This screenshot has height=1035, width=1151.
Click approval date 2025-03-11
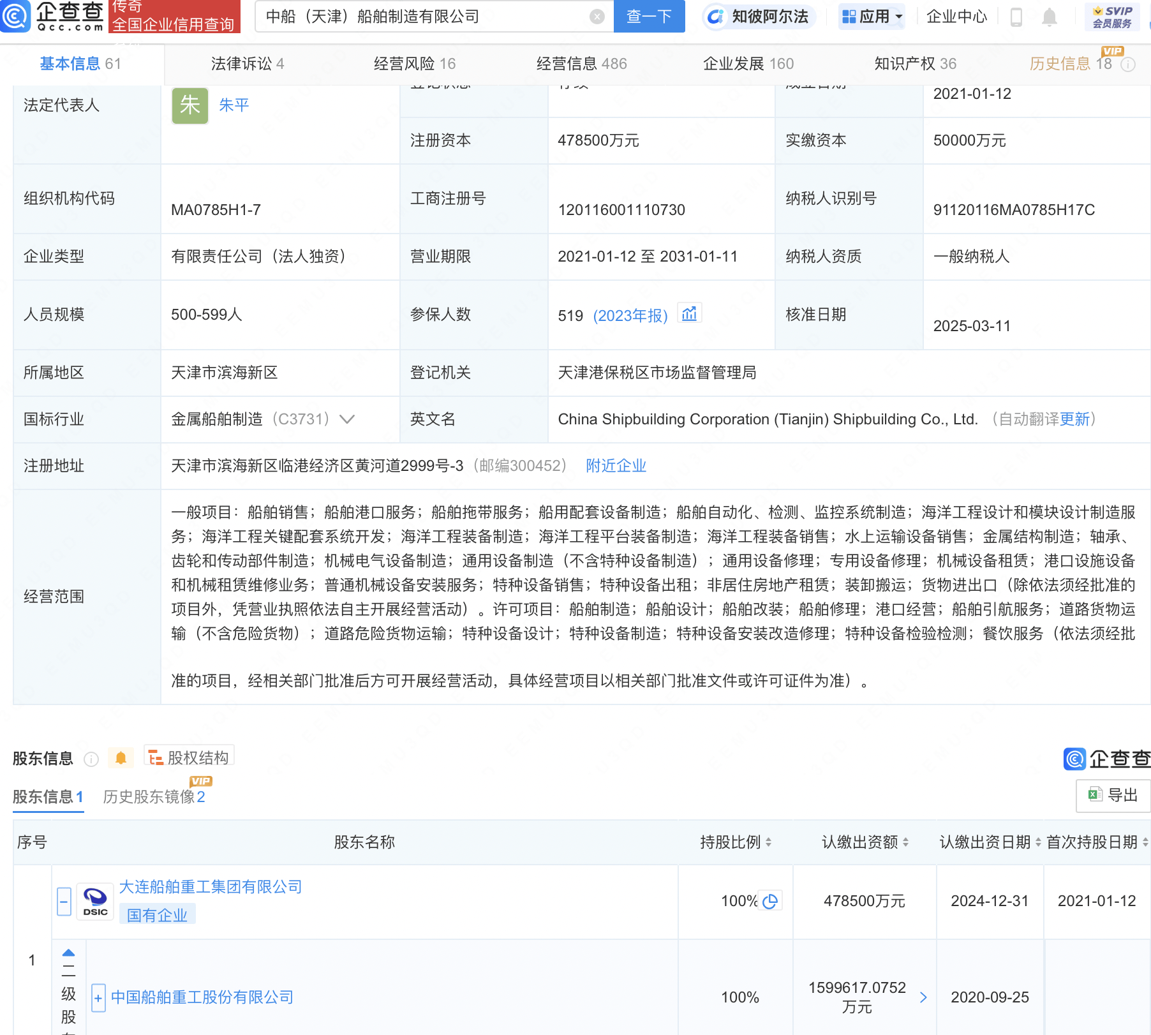(x=972, y=326)
